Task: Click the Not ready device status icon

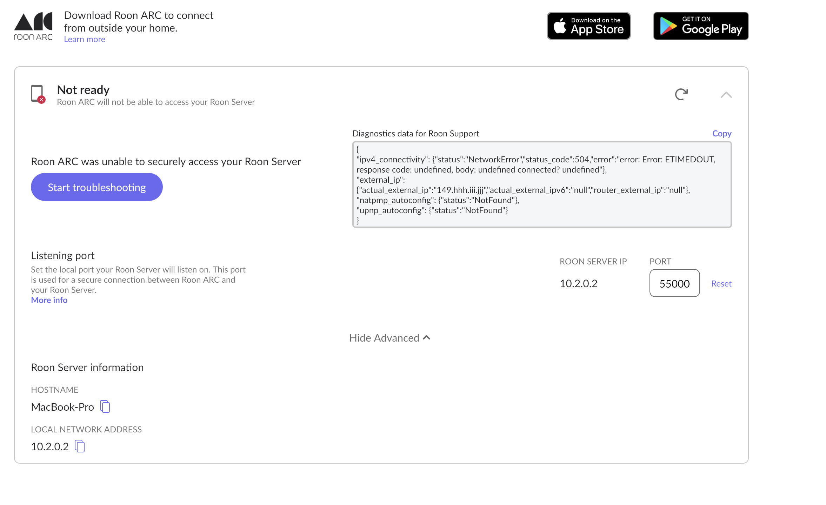Action: click(x=38, y=94)
